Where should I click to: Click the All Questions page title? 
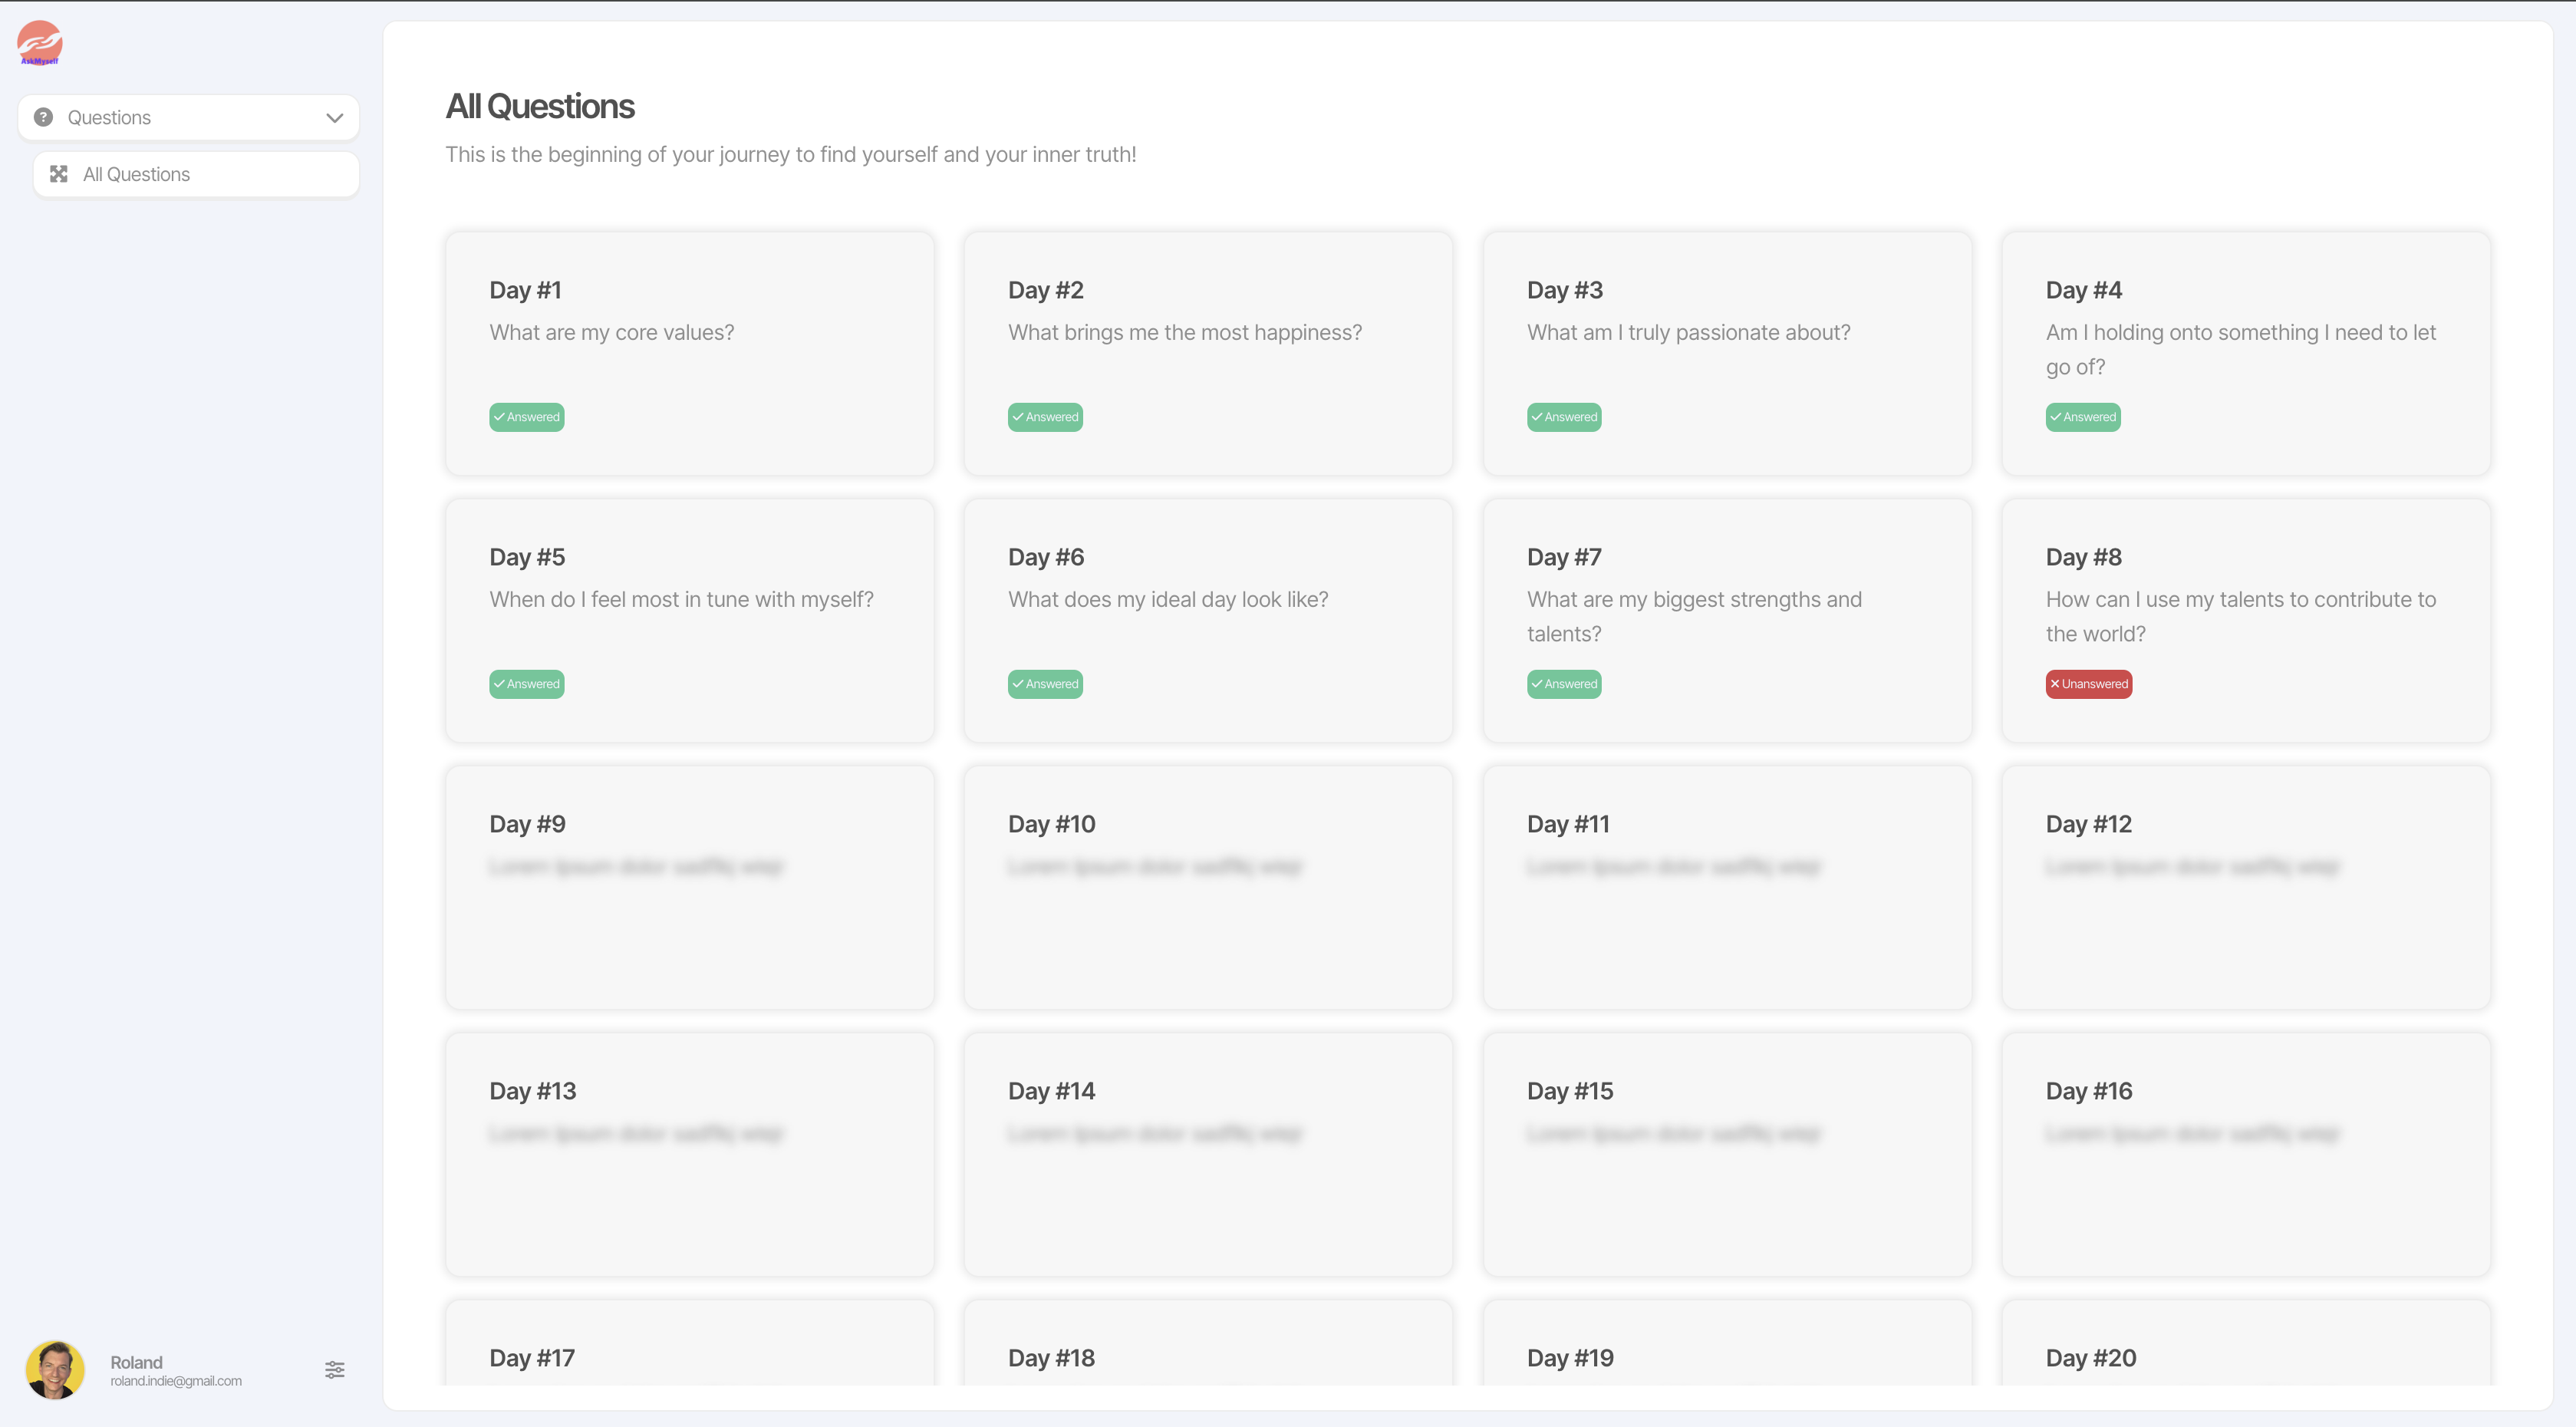(x=540, y=106)
